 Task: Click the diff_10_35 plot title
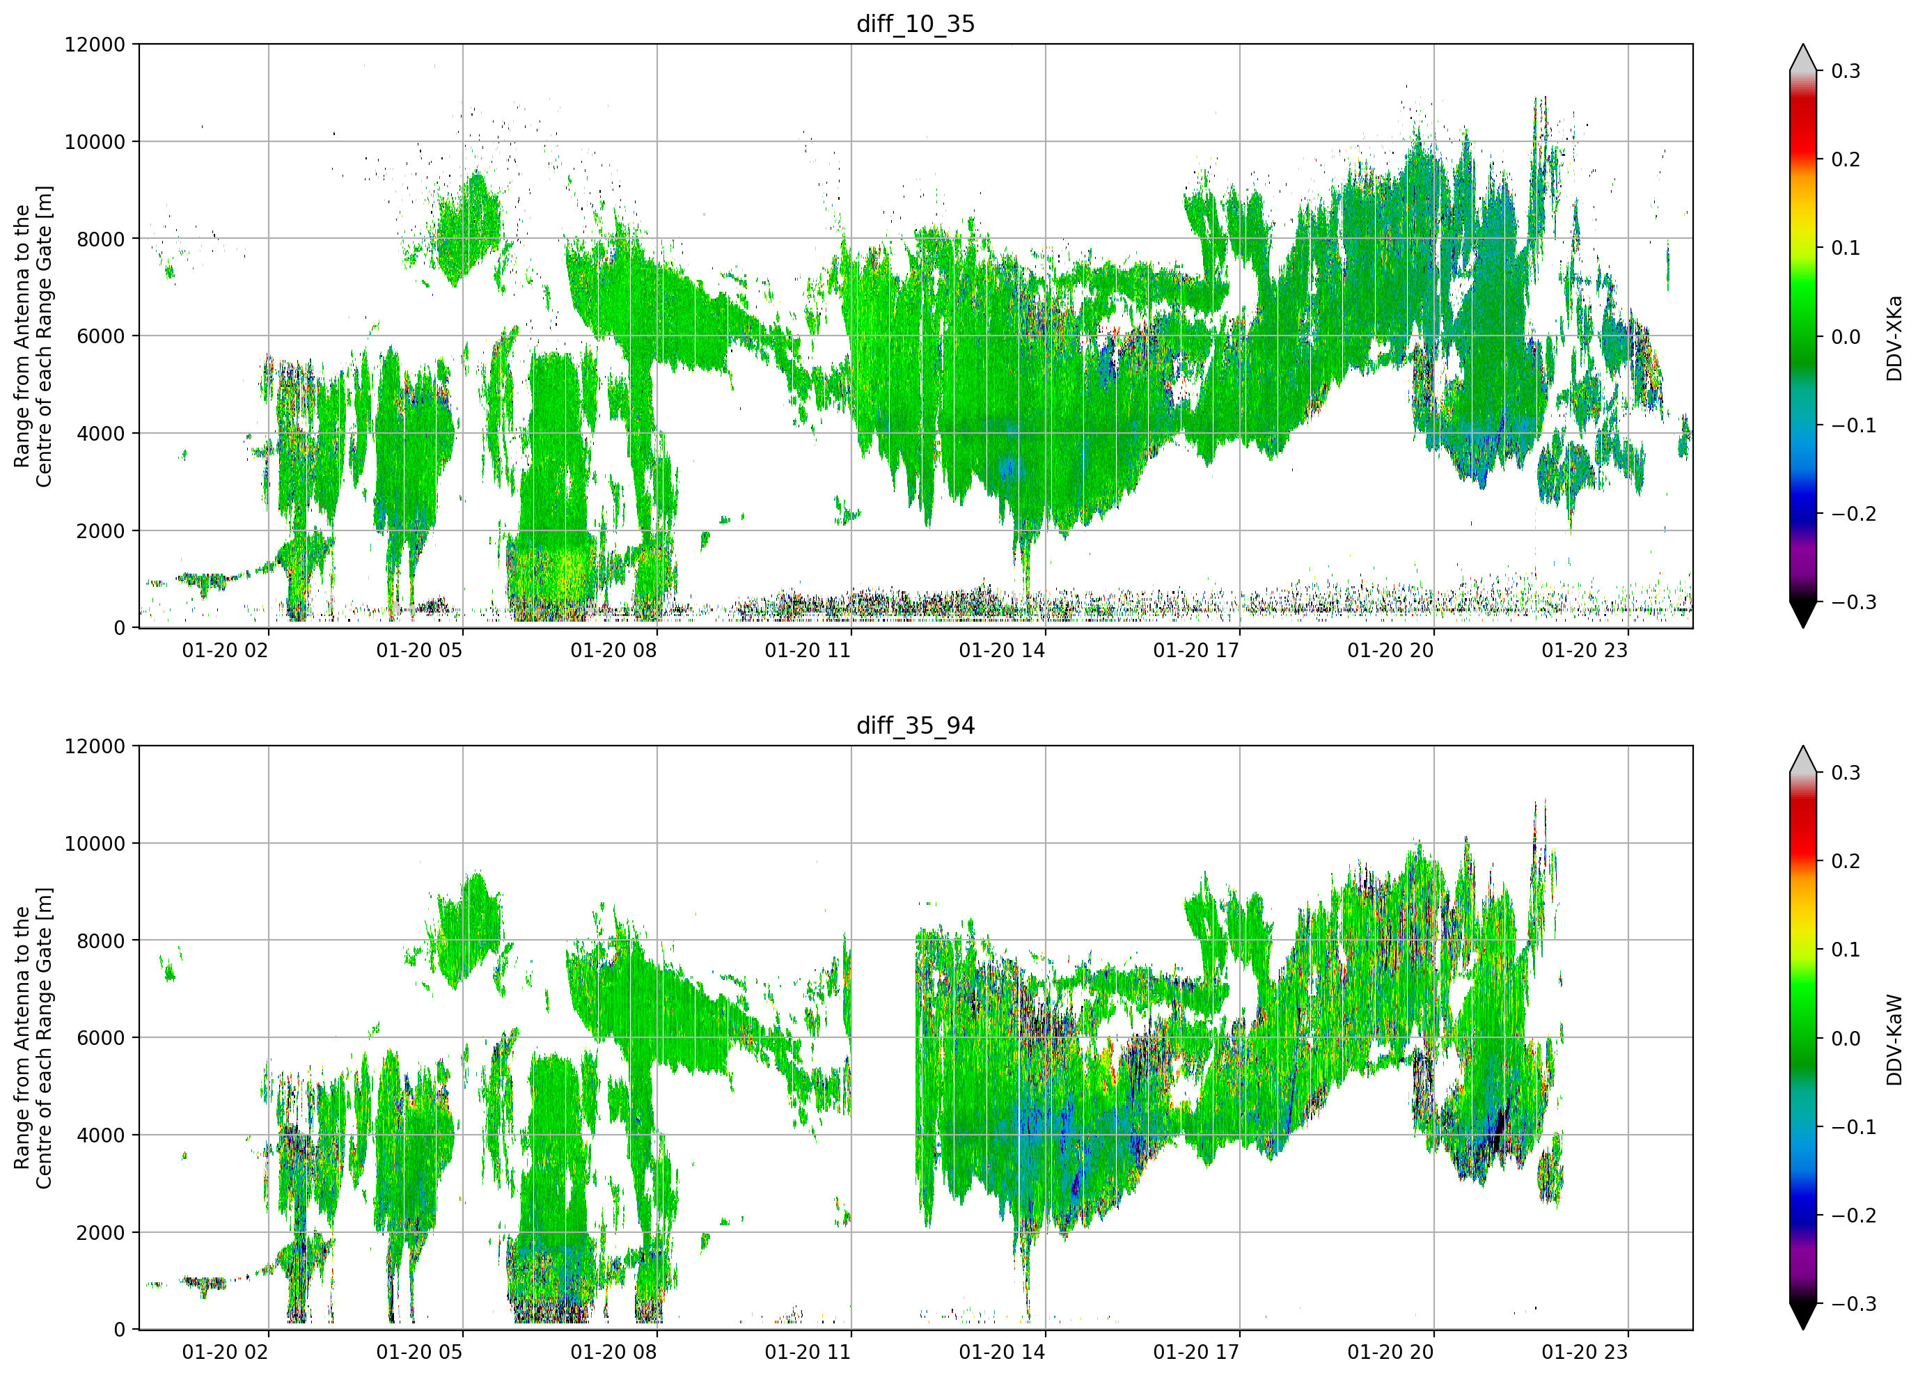(x=916, y=24)
